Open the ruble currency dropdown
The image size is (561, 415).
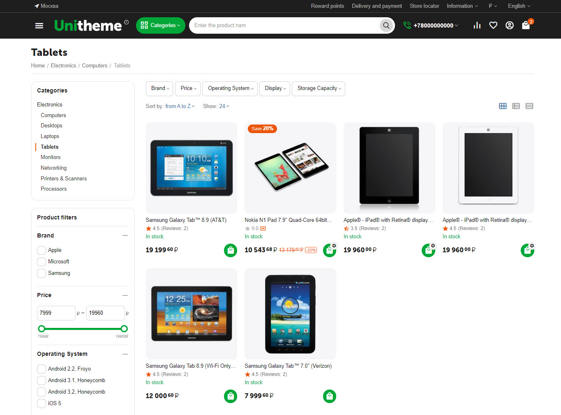493,6
